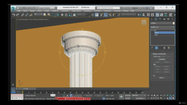Toggle the Angle Snap button
This screenshot has height=105, width=187.
106,15
